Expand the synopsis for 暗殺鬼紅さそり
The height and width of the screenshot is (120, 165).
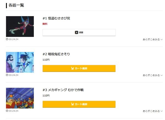click(x=153, y=75)
